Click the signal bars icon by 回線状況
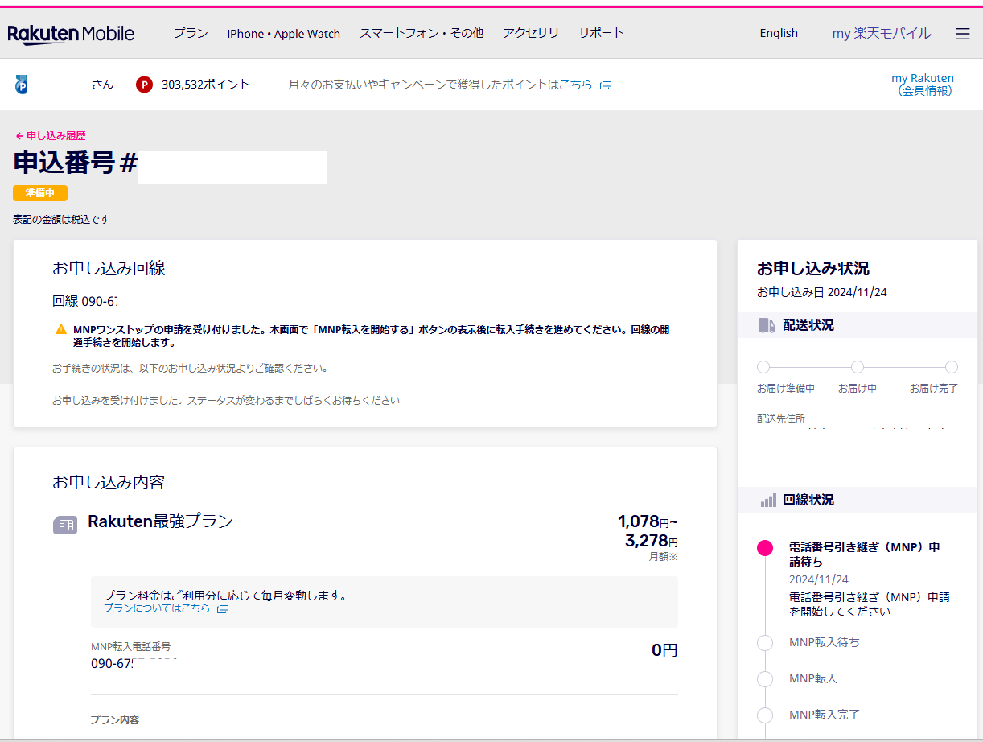This screenshot has width=983, height=742. click(768, 500)
